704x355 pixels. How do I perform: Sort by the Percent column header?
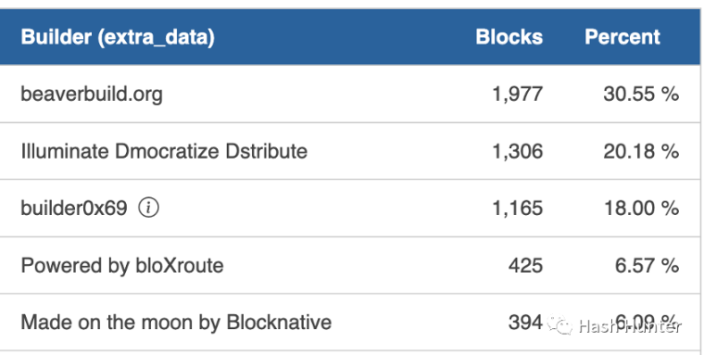[622, 37]
